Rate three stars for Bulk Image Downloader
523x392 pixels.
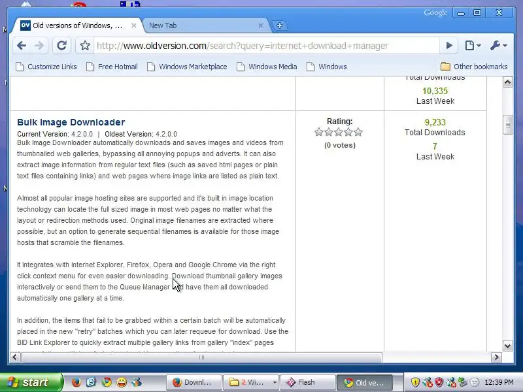tap(339, 132)
